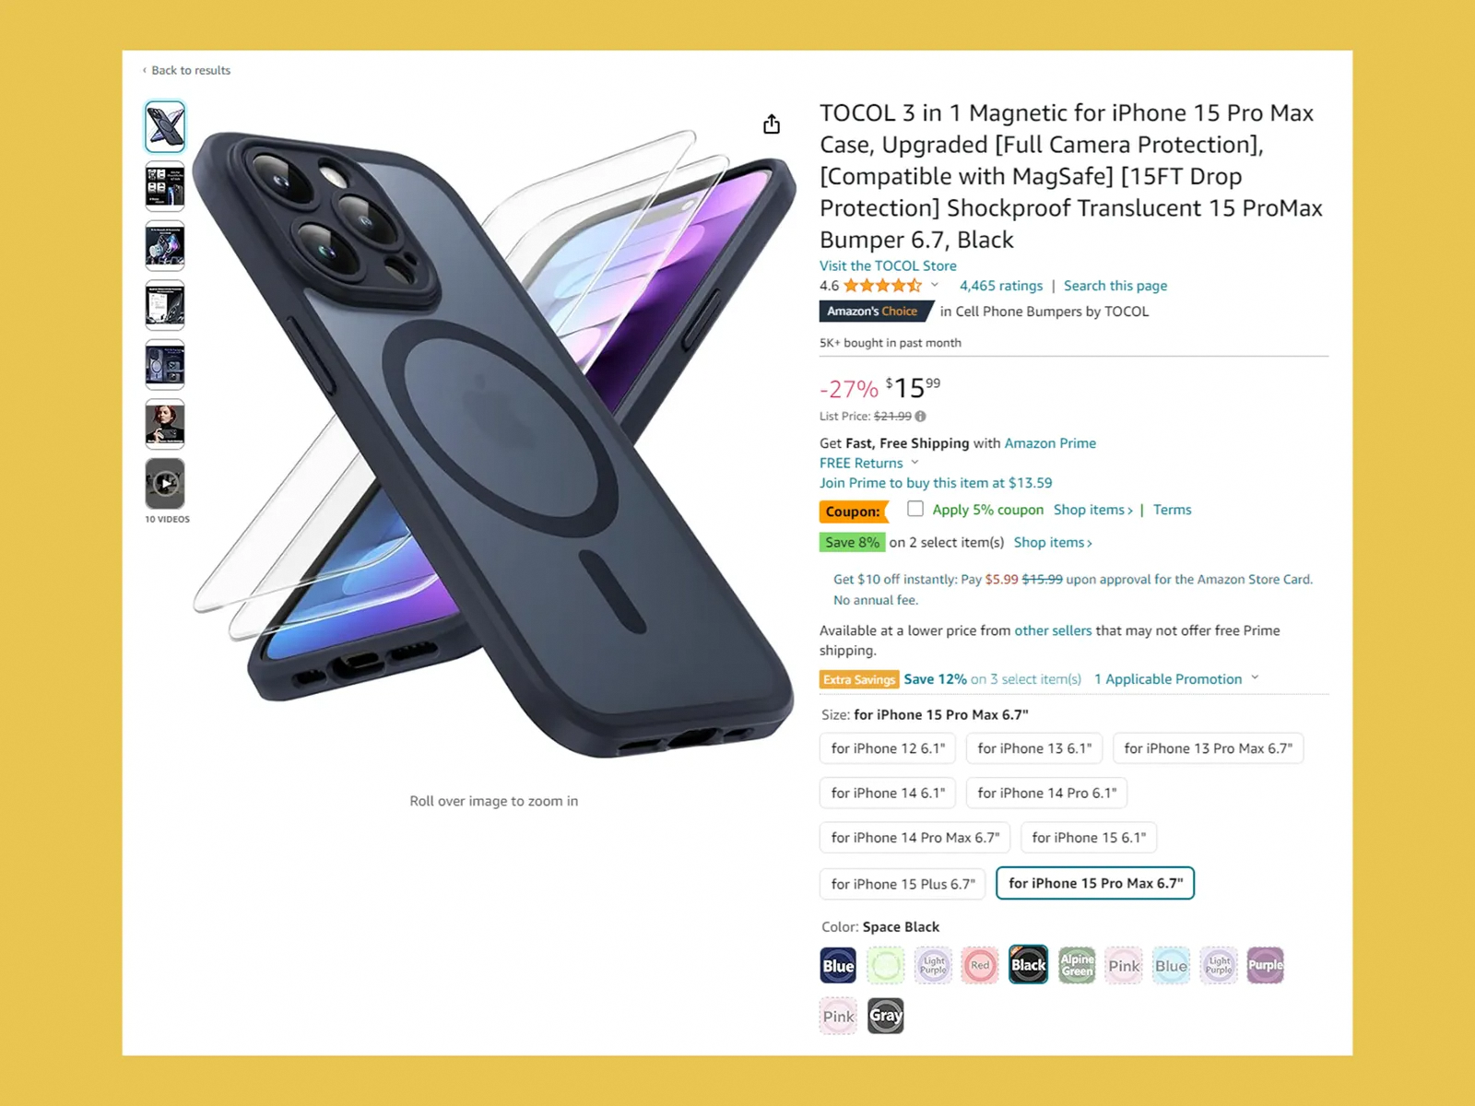This screenshot has height=1106, width=1475.
Task: View the woman holding phone thumbnail
Action: 165,424
